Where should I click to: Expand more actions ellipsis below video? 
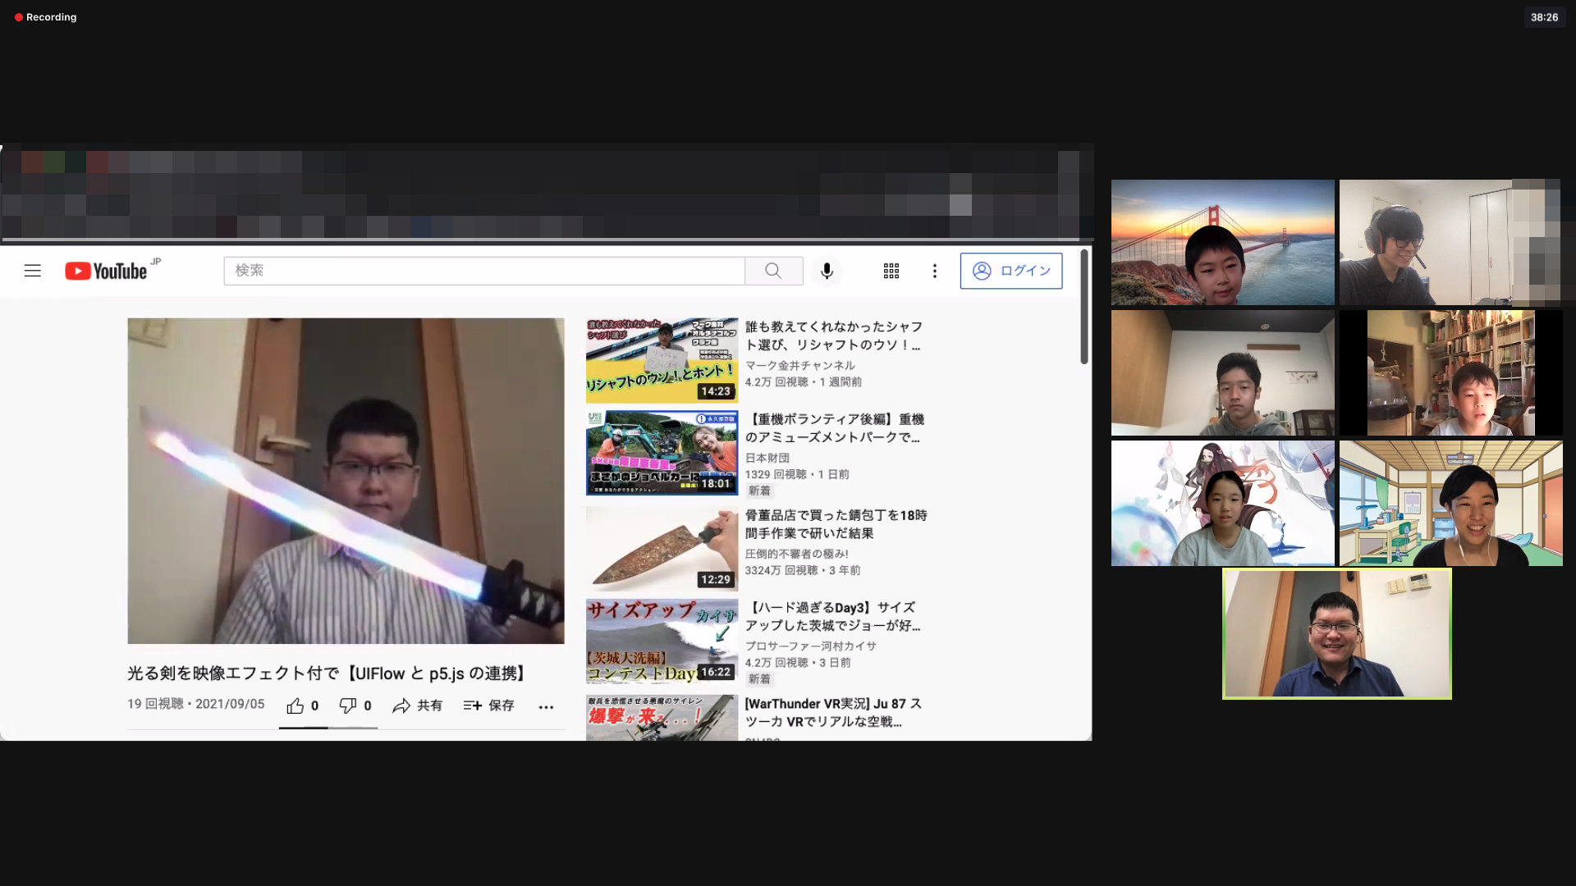(546, 706)
